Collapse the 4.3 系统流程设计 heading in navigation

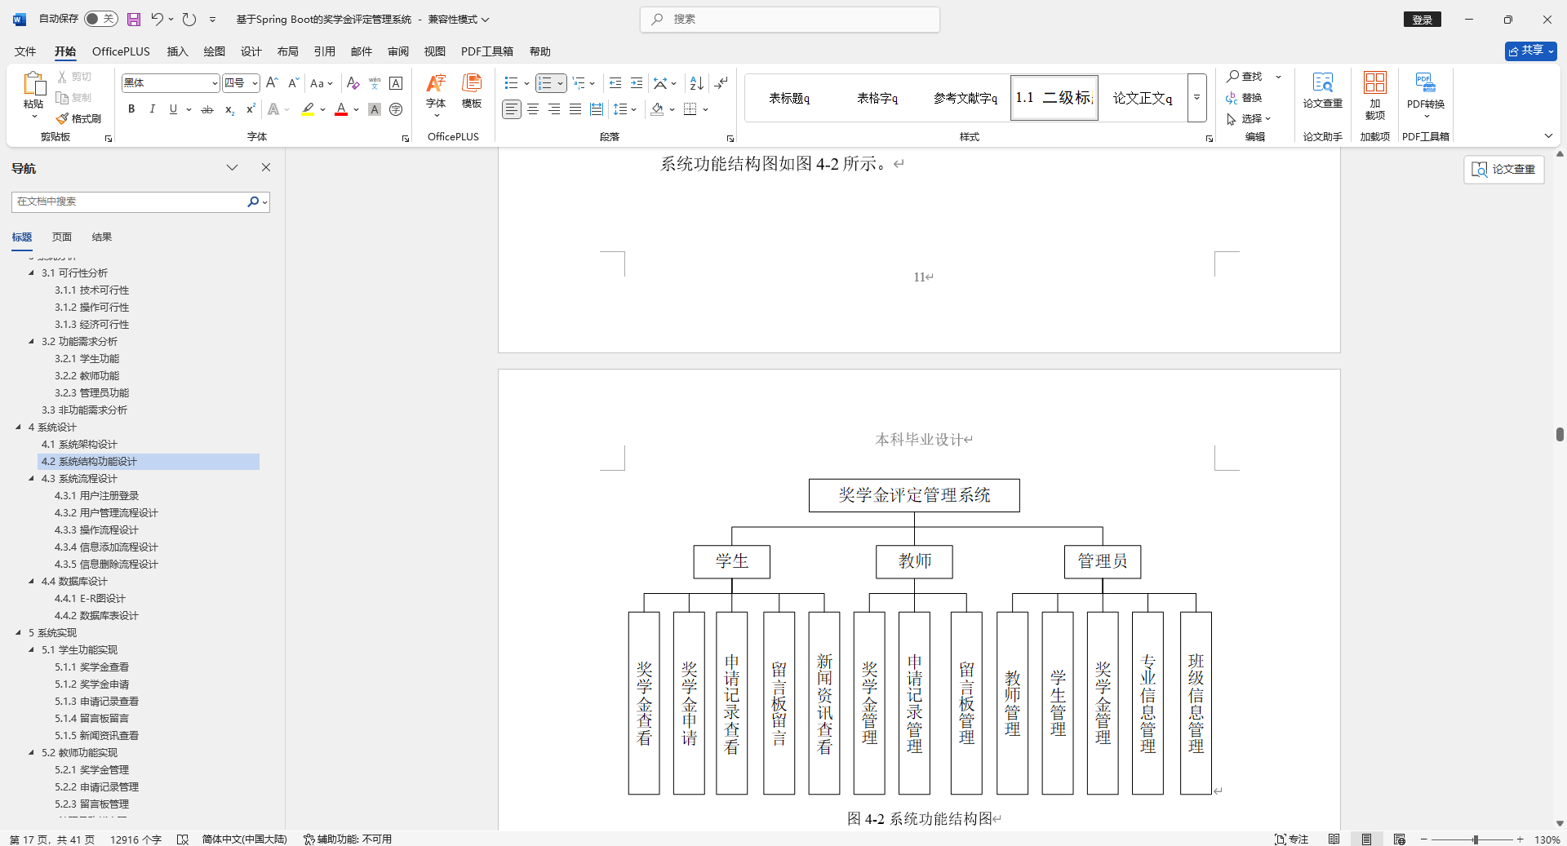[31, 479]
